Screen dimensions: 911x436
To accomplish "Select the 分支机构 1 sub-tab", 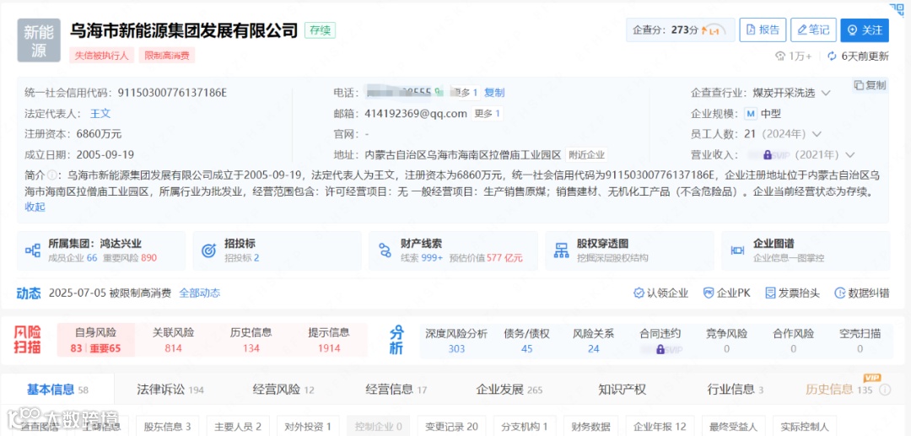I will click(525, 427).
